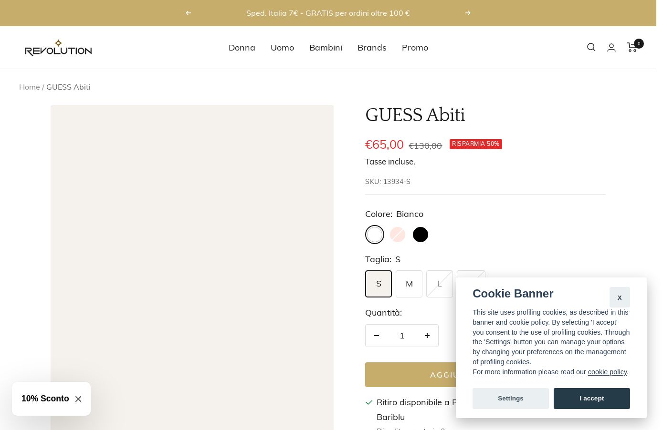Open the Brands menu
The image size is (663, 430).
[372, 48]
